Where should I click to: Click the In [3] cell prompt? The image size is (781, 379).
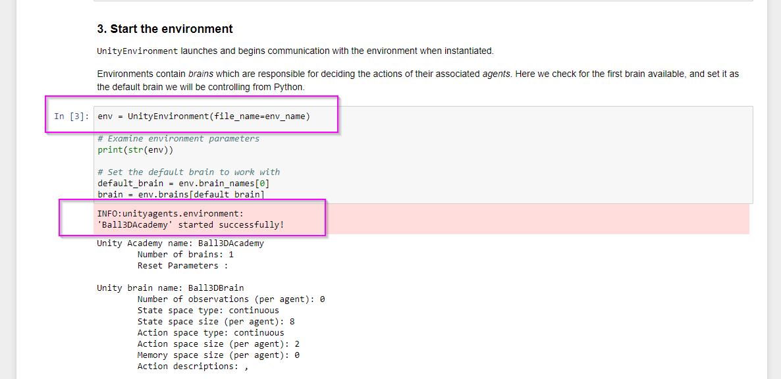point(71,116)
